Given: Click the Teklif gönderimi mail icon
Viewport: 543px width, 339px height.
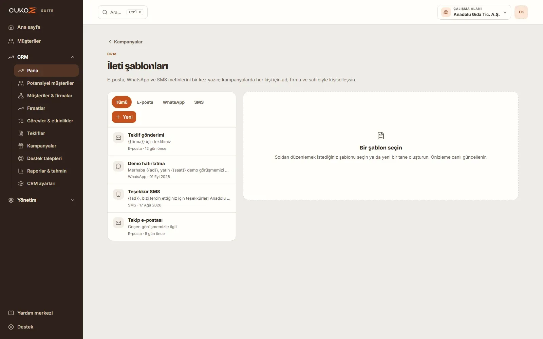Looking at the screenshot, I should click(118, 138).
